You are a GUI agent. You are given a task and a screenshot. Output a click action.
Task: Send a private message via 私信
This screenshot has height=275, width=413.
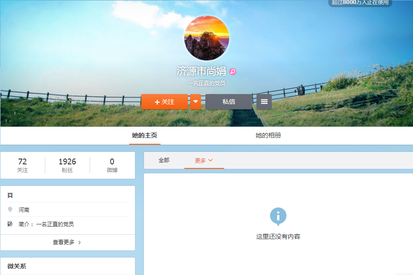coord(229,102)
